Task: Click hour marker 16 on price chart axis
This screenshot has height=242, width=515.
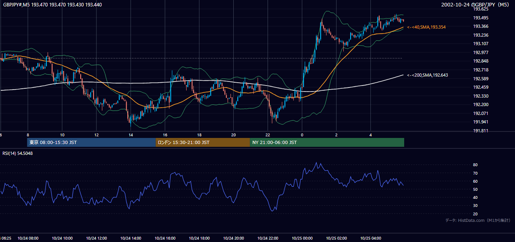Action: pyautogui.click(x=165, y=135)
